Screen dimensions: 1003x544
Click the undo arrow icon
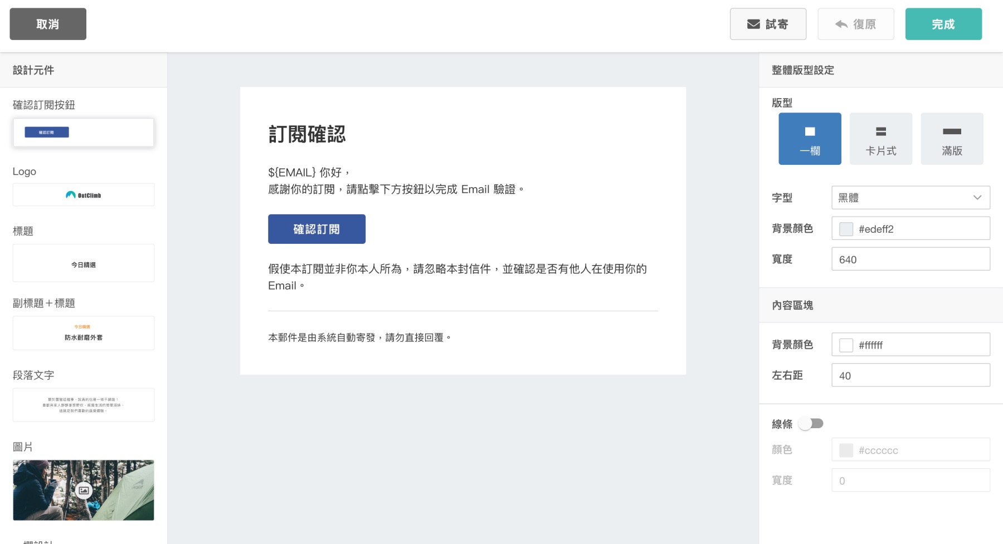(841, 24)
